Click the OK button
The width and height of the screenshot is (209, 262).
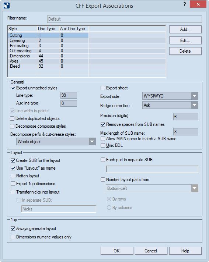(x=116, y=251)
